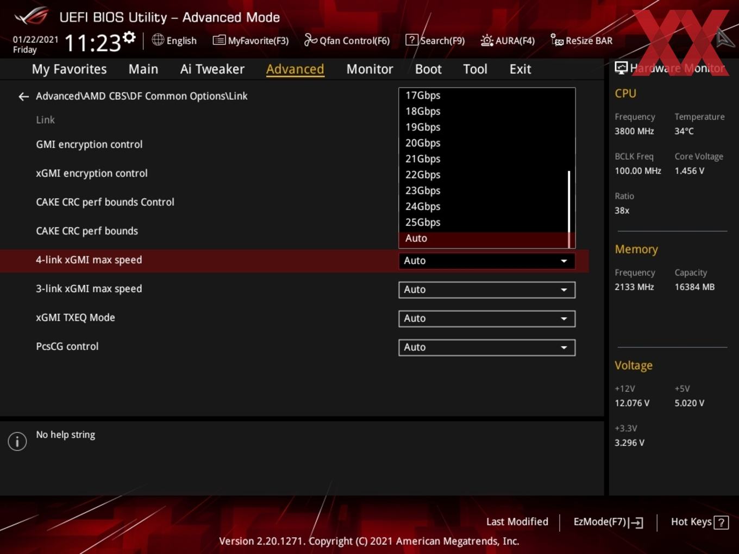Image resolution: width=739 pixels, height=554 pixels.
Task: Open Last Modified list
Action: coord(517,521)
